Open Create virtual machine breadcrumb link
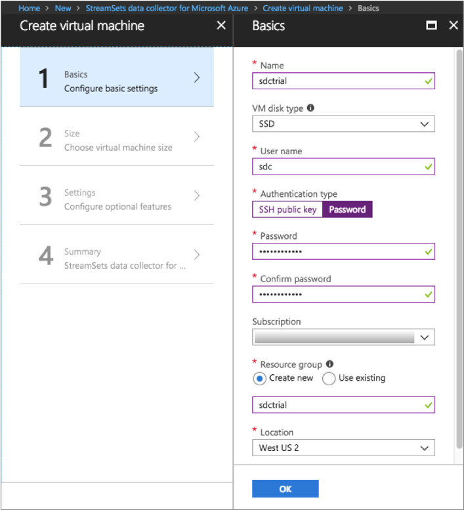The image size is (464, 510). point(303,8)
